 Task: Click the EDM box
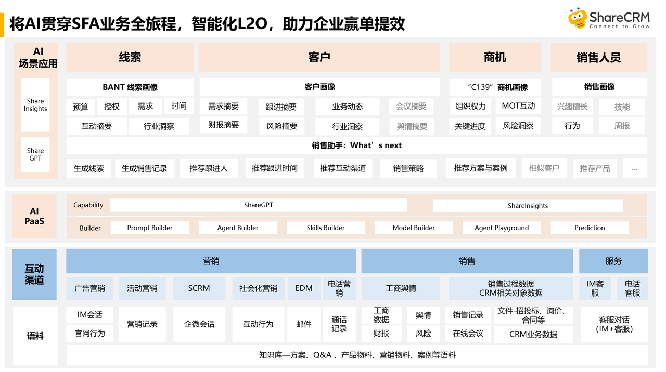coord(304,288)
